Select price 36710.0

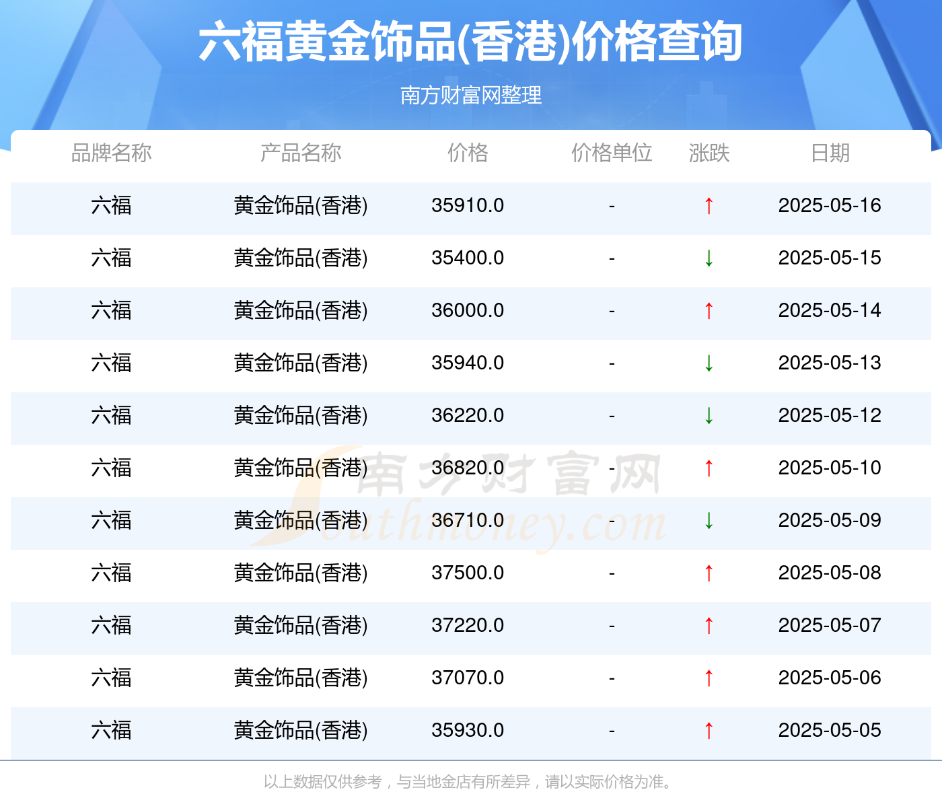[468, 520]
